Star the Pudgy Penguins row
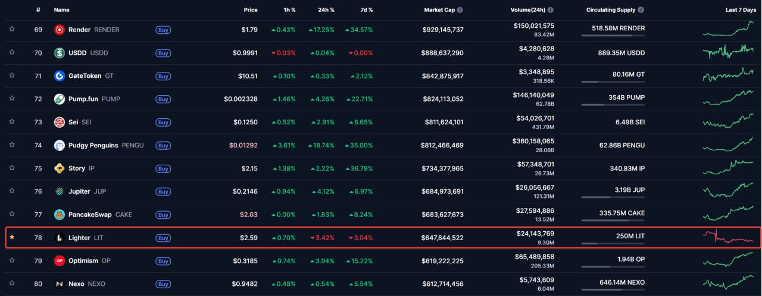This screenshot has width=762, height=296. click(12, 145)
